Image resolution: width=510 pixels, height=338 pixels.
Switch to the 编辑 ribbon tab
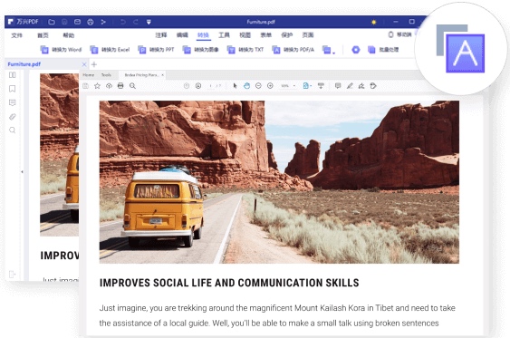pos(182,35)
